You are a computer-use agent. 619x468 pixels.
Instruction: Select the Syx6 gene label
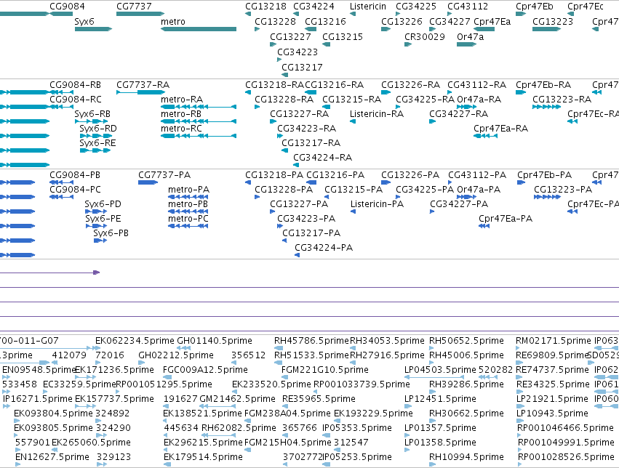(x=84, y=22)
